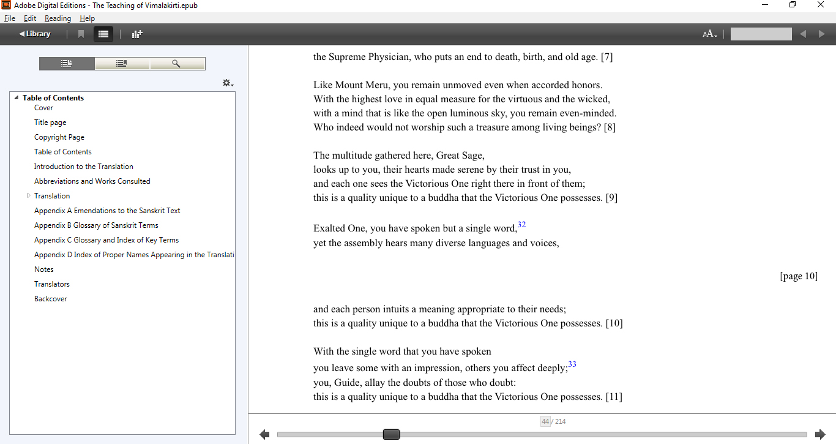Viewport: 836px width, 444px height.
Task: Go to Notes entry
Action: tap(44, 269)
